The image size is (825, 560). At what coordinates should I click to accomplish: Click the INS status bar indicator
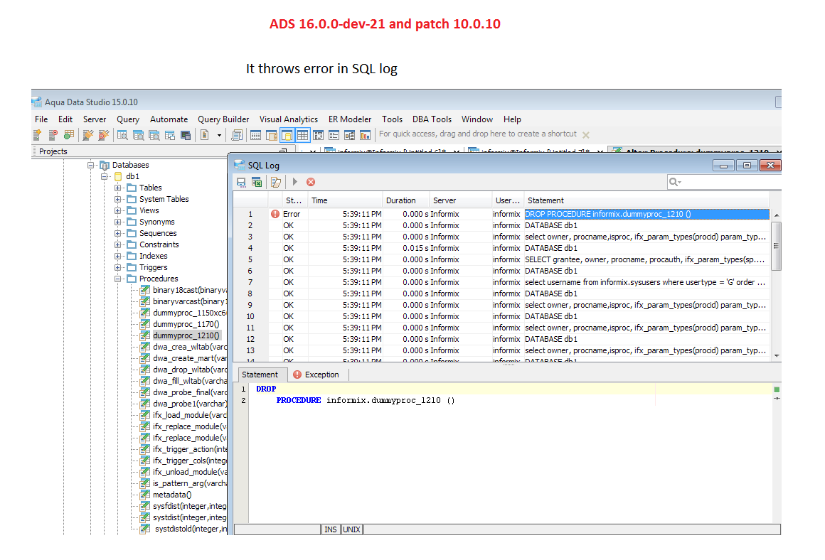pos(331,529)
